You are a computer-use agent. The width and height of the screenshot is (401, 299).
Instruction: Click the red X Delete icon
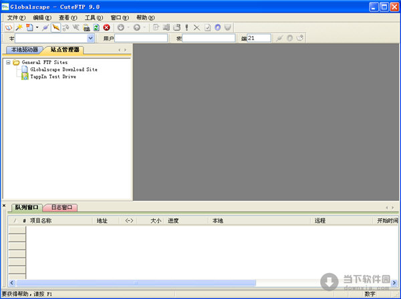pyautogui.click(x=196, y=27)
